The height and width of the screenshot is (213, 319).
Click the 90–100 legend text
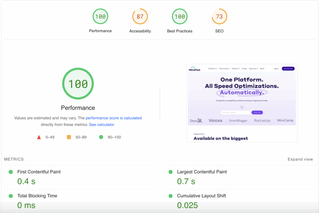114,137
